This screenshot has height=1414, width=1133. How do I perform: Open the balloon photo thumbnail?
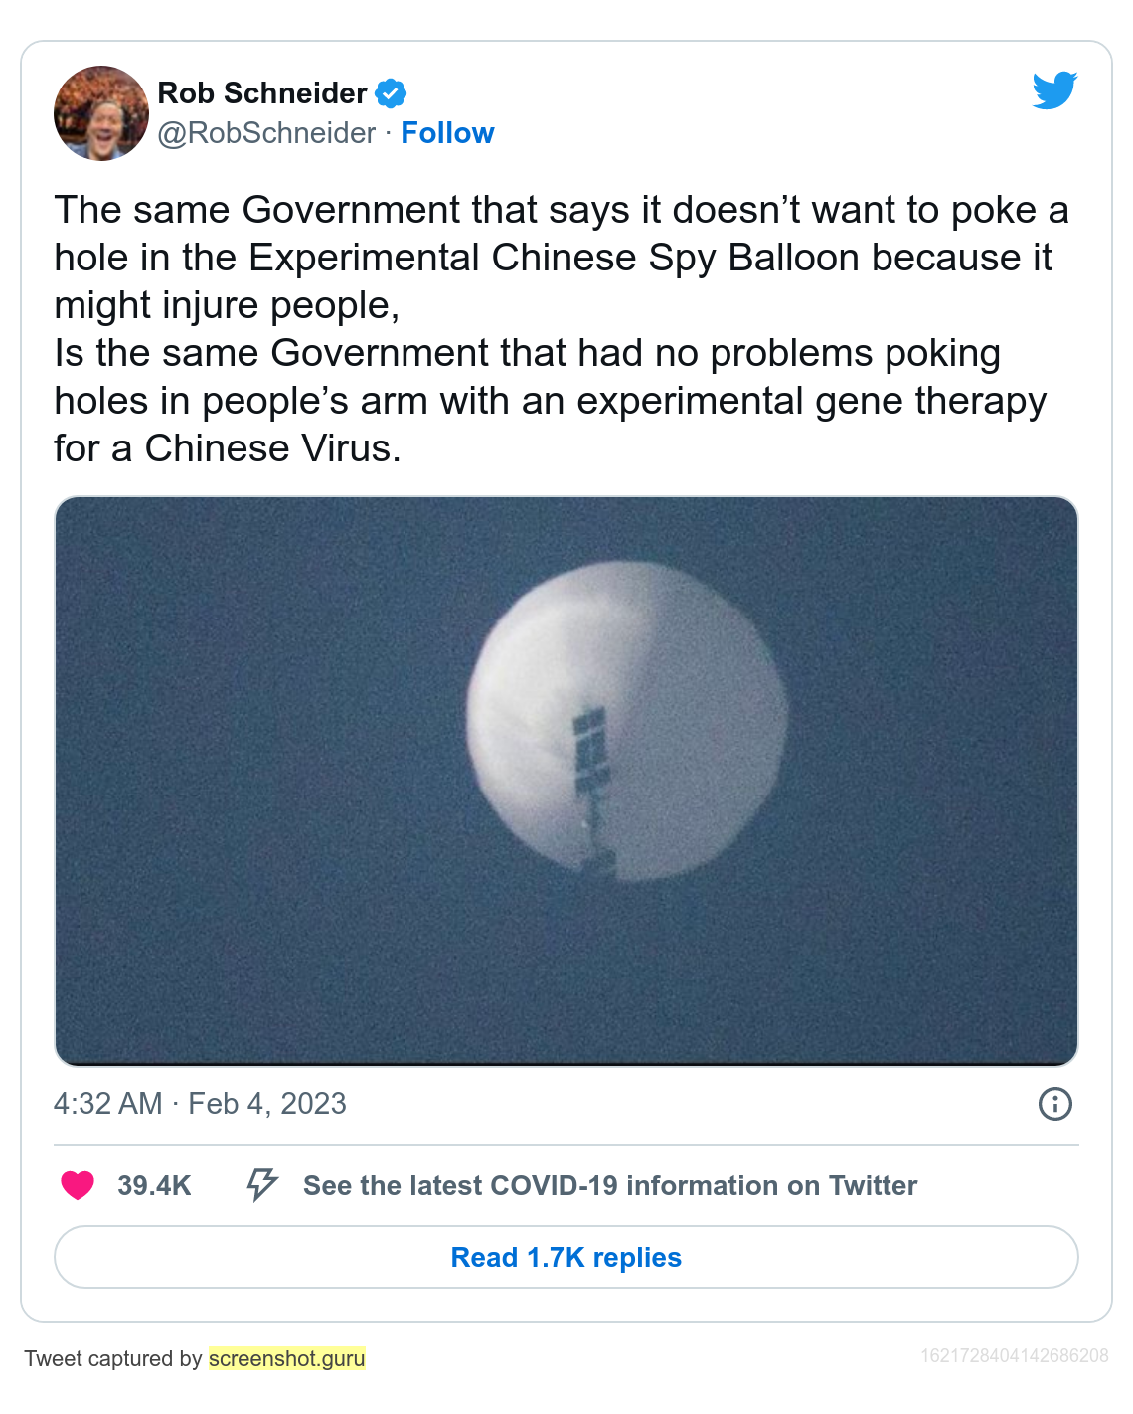(566, 782)
